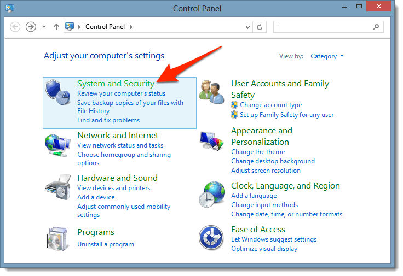Open Clock, Language, and Region heading

pos(285,185)
